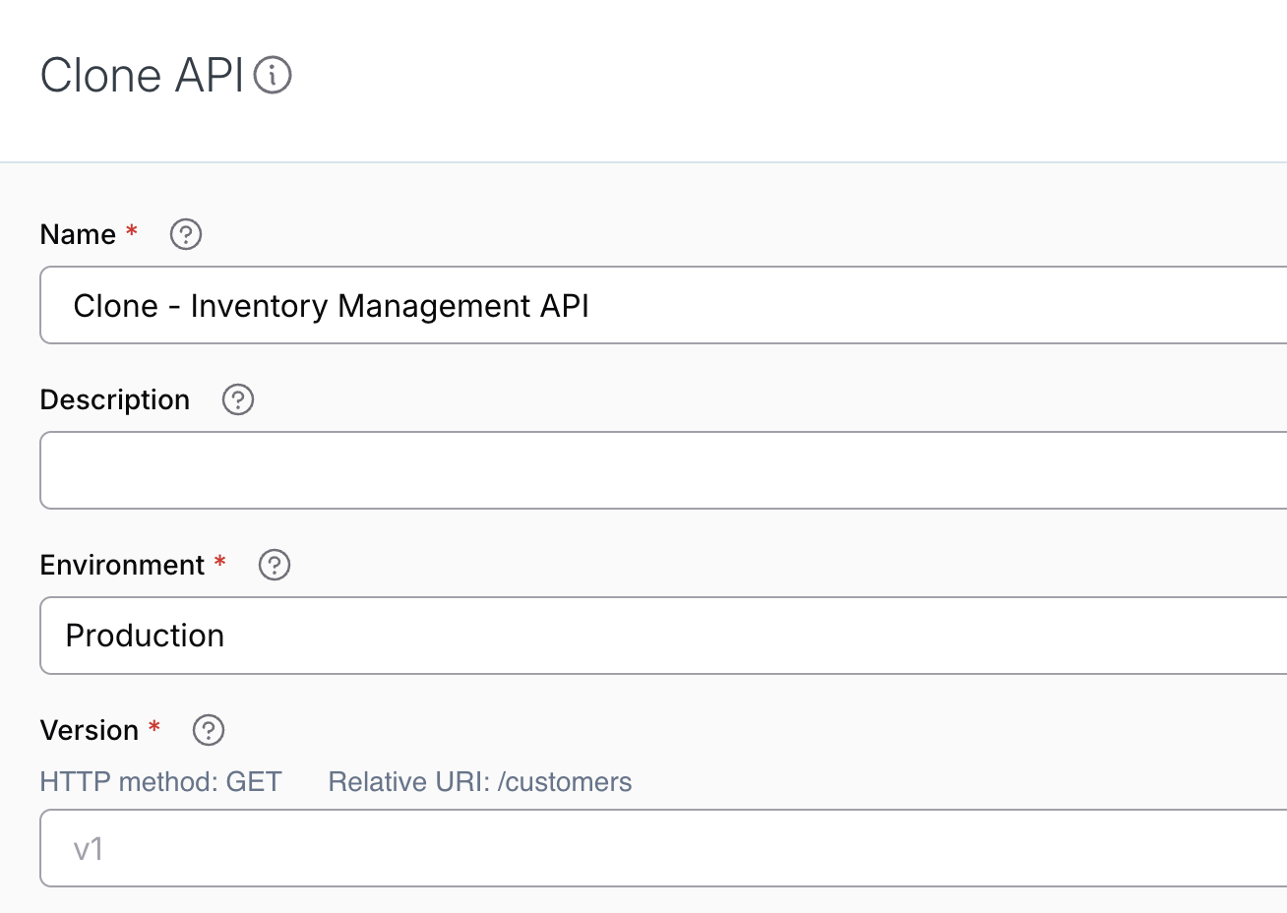Screen dimensions: 1287x913
Task: Click the Description field label
Action: 115,400
